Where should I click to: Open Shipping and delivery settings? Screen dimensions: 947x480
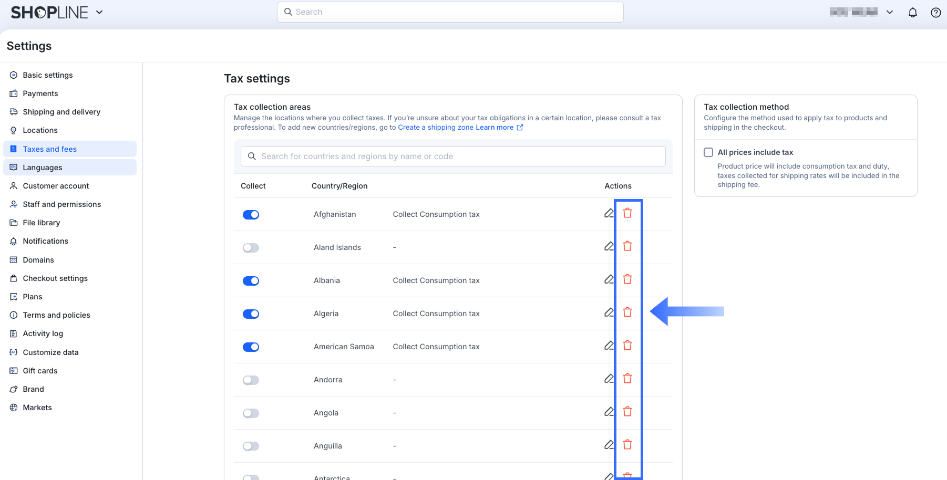pos(61,112)
